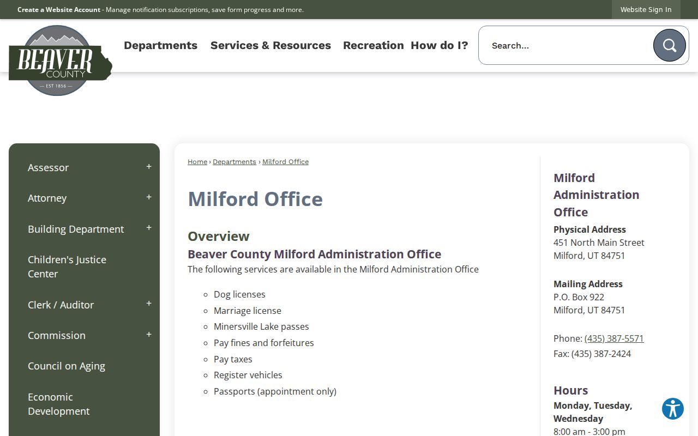Open Council on Aging in sidebar
Viewport: 698px width, 436px height.
[x=84, y=366]
